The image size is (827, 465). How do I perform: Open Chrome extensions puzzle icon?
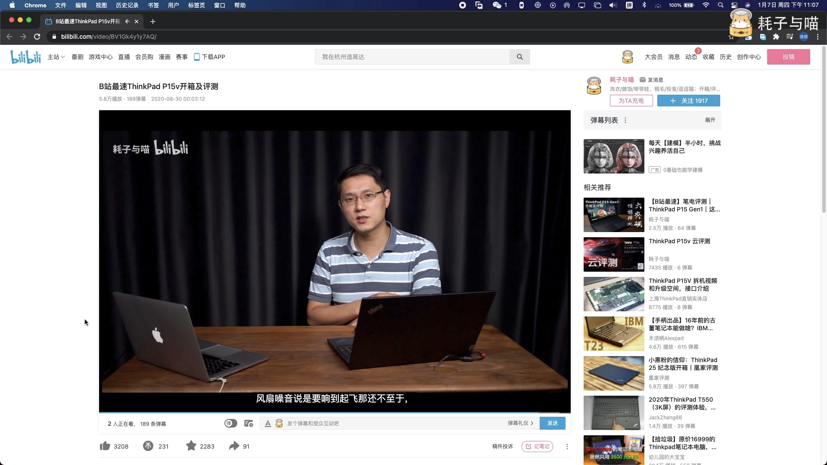(776, 37)
